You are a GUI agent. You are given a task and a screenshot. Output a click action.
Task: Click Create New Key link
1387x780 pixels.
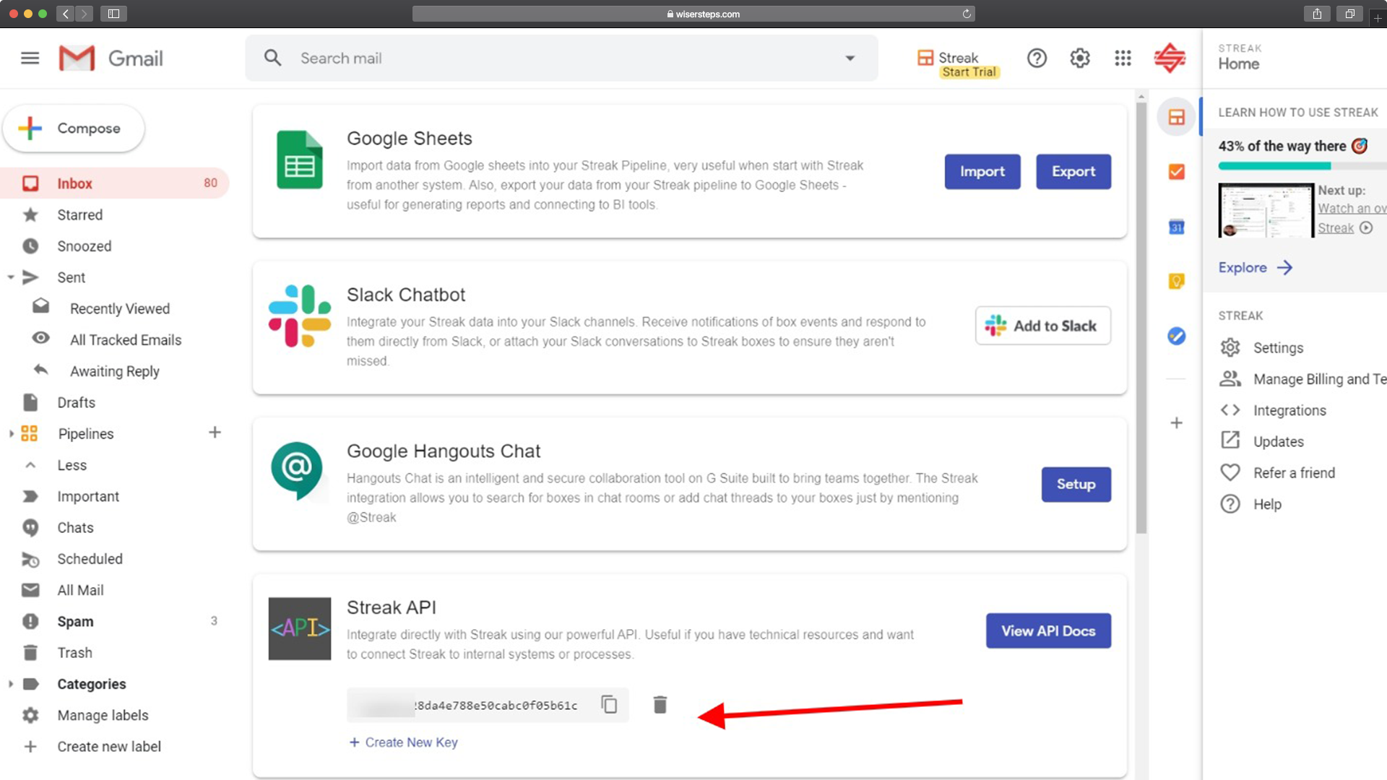pos(403,742)
